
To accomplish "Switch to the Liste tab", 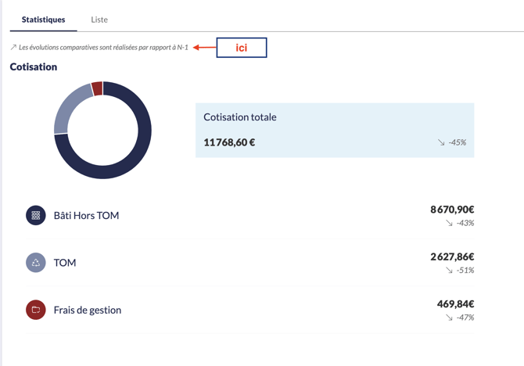I will 99,20.
